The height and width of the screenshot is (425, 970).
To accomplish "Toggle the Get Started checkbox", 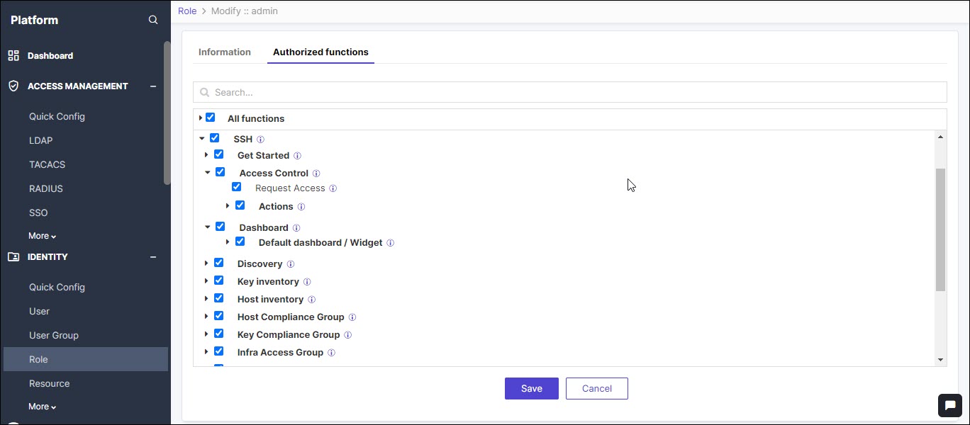I will click(218, 154).
